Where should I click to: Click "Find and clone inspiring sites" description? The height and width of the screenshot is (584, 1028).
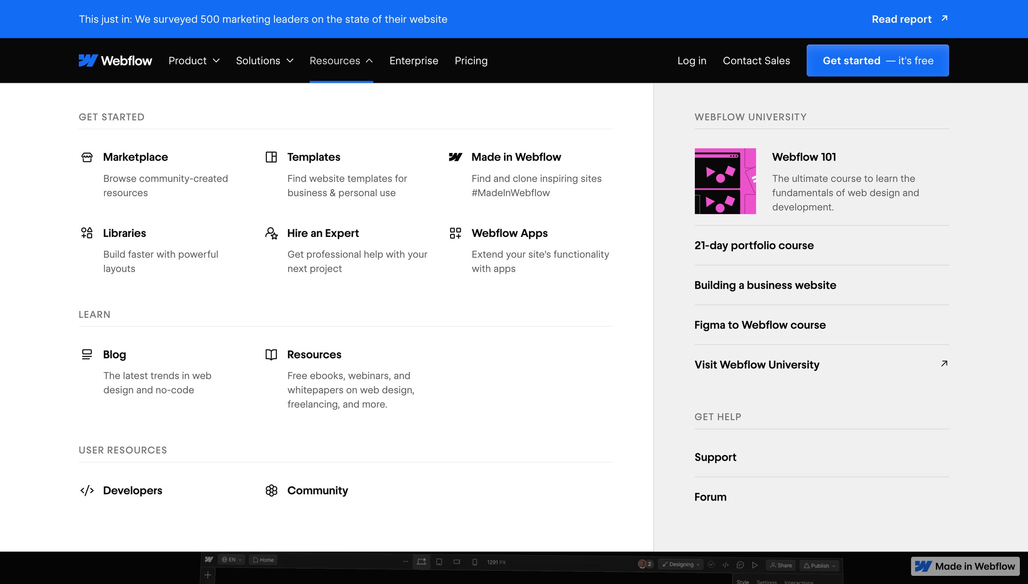(x=536, y=186)
